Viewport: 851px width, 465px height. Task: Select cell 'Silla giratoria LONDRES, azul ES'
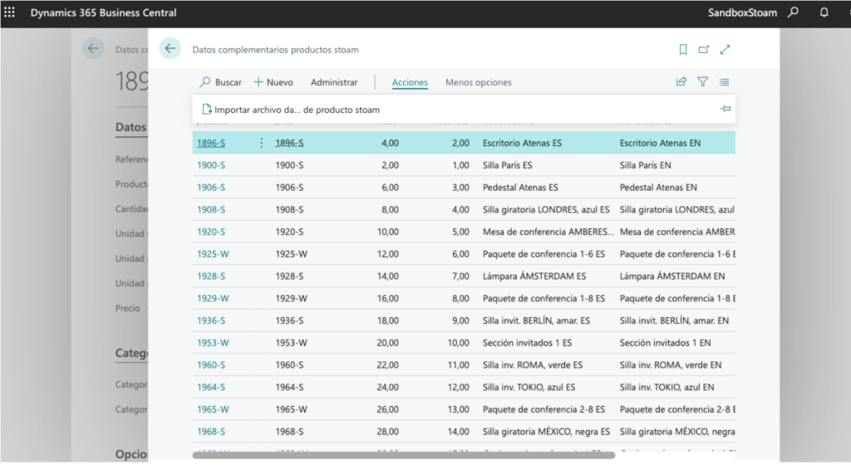click(546, 210)
